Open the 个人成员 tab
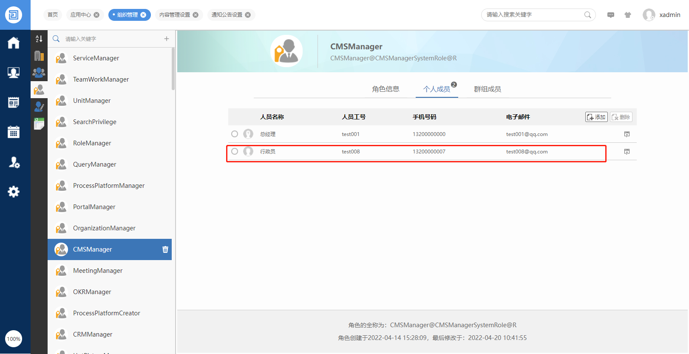The image size is (689, 354). 437,89
